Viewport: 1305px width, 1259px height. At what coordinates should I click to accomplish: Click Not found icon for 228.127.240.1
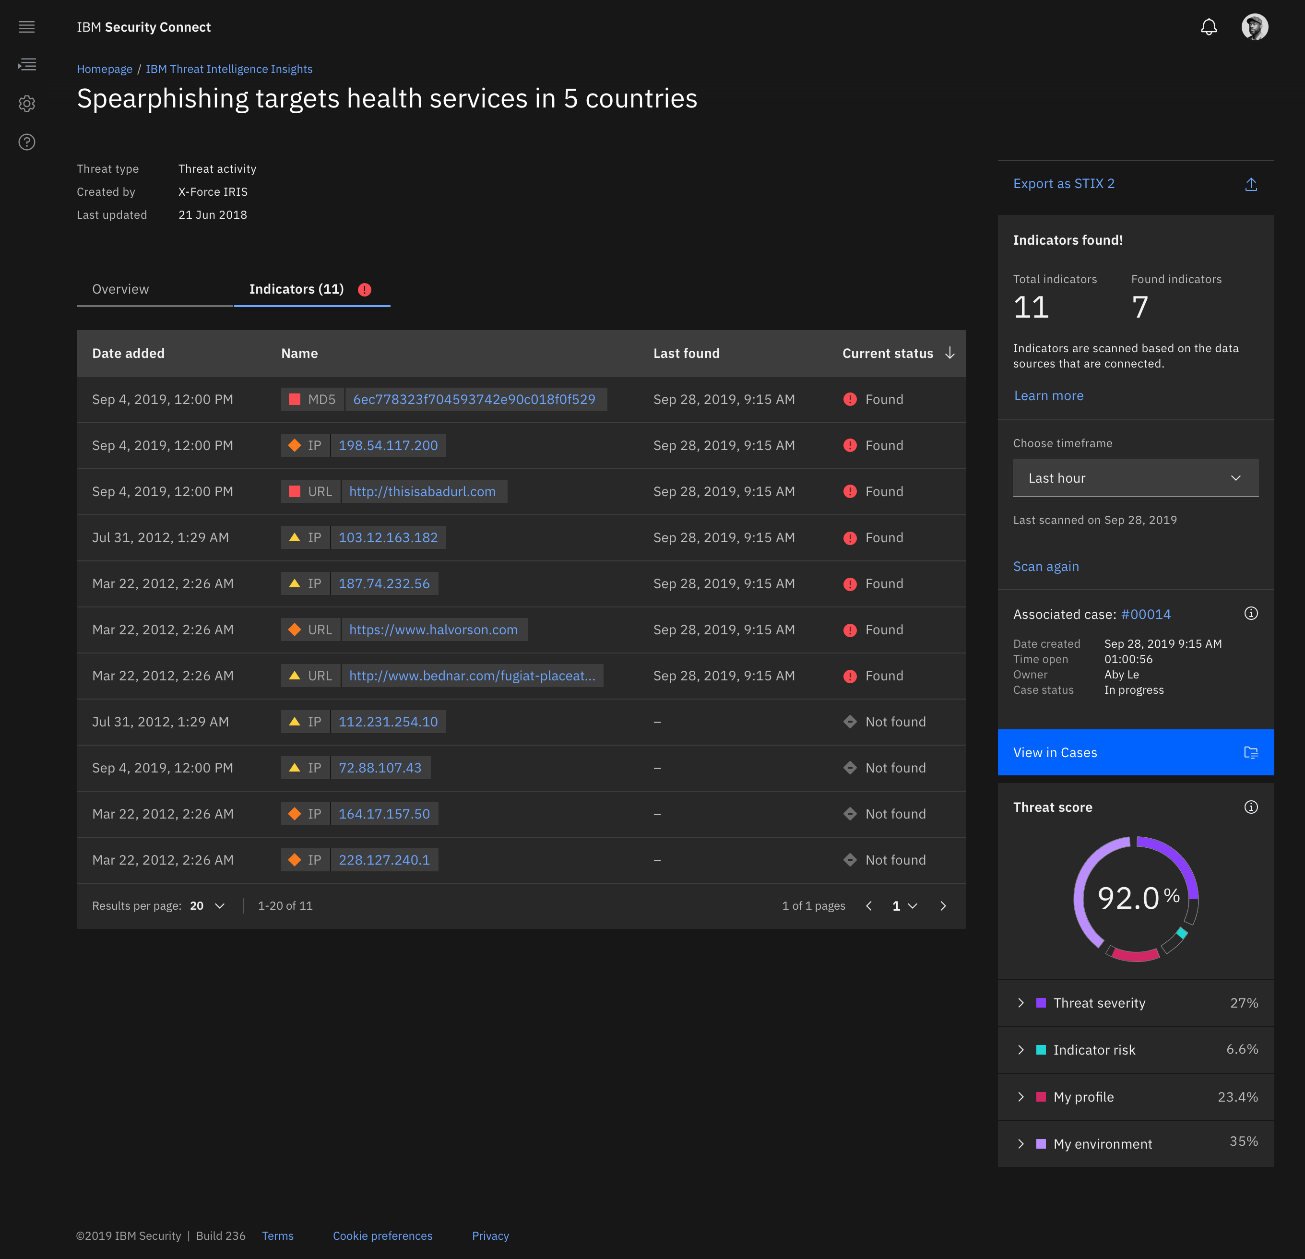point(850,859)
